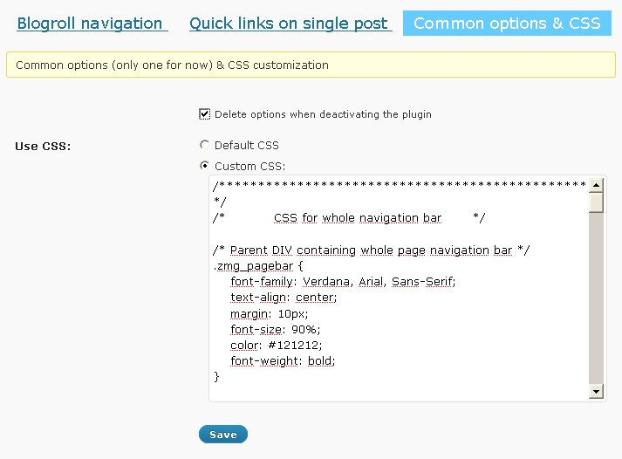Switch to Quick links on single post tab
The height and width of the screenshot is (459, 622).
click(x=290, y=24)
